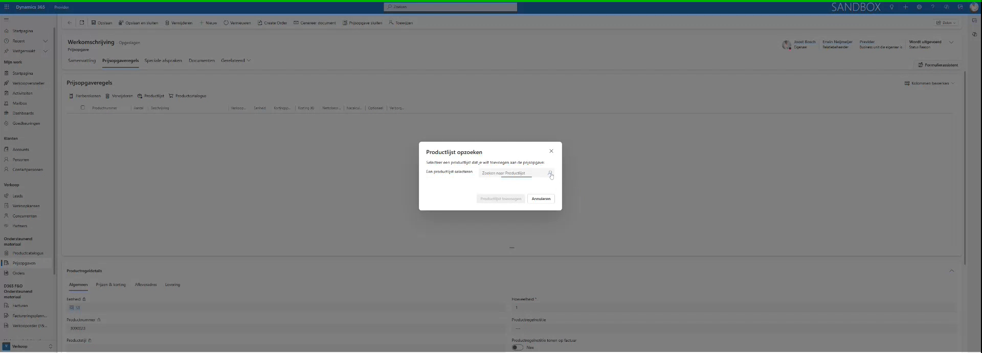This screenshot has width=982, height=353.
Task: Switch to Prijzen & korting tab
Action: click(110, 284)
